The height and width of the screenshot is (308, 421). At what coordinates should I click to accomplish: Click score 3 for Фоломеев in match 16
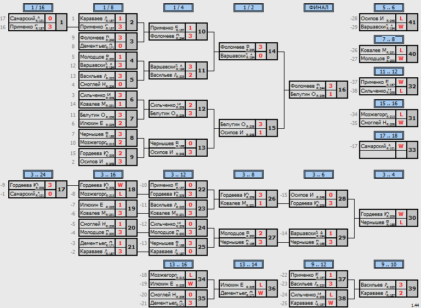[331, 85]
